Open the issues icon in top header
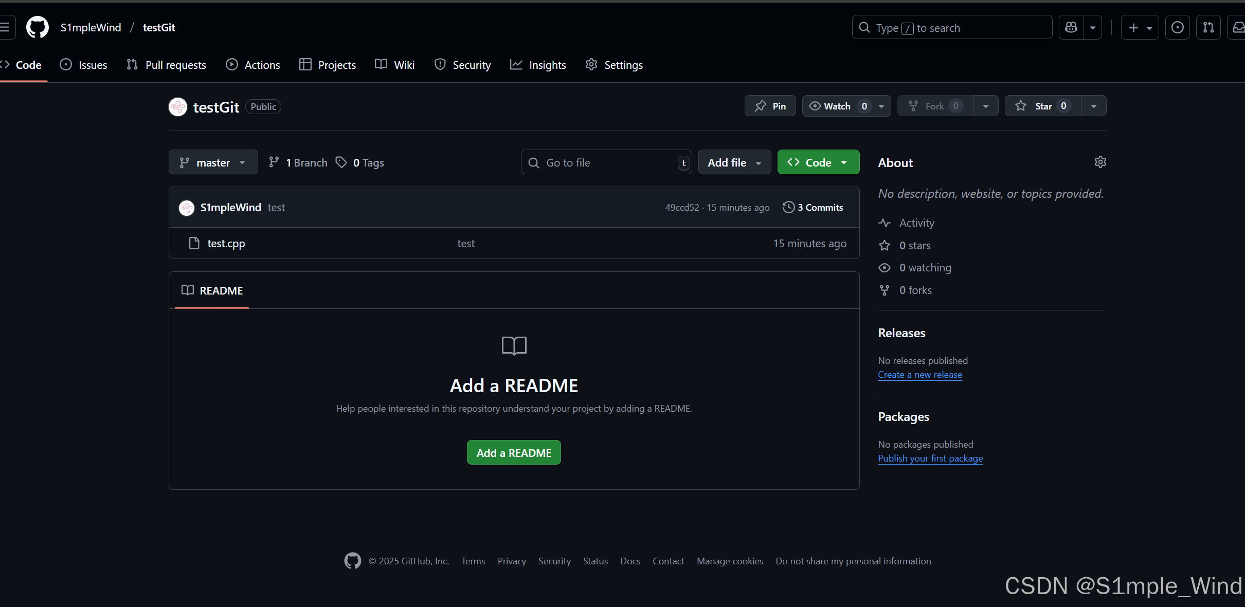 coord(1178,28)
